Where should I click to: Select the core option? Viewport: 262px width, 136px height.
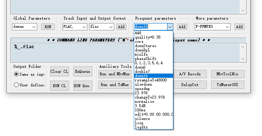tap(154, 41)
